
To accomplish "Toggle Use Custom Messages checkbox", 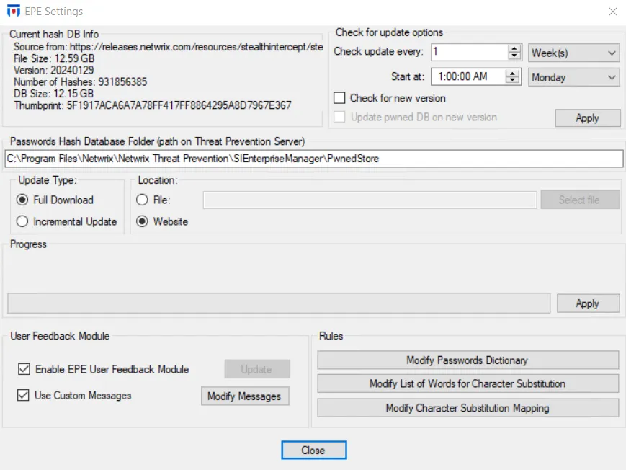I will [23, 395].
